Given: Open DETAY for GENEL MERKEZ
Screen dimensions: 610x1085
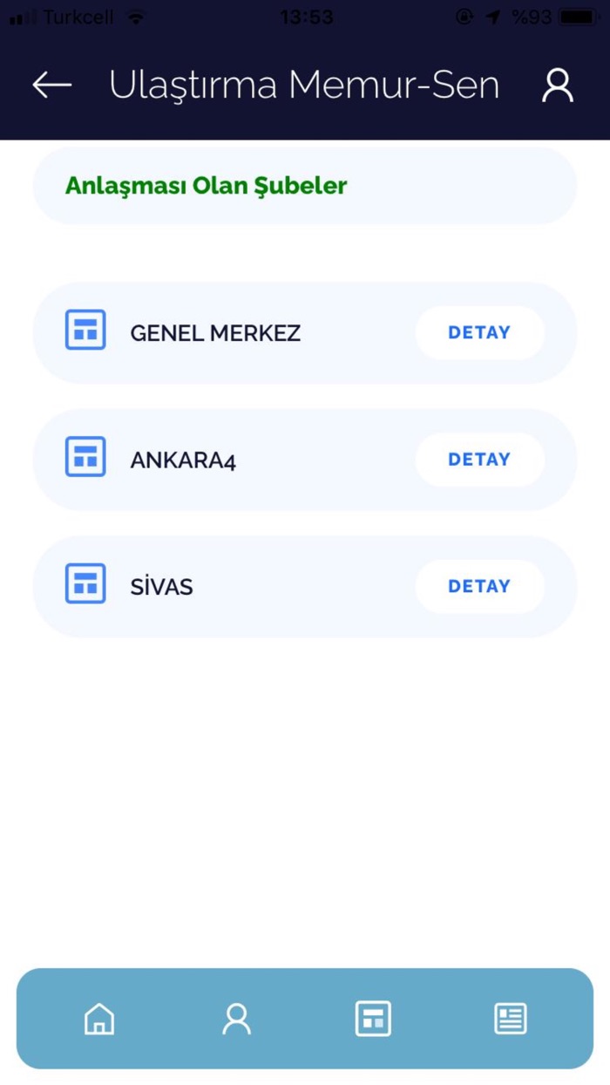Looking at the screenshot, I should tap(479, 332).
